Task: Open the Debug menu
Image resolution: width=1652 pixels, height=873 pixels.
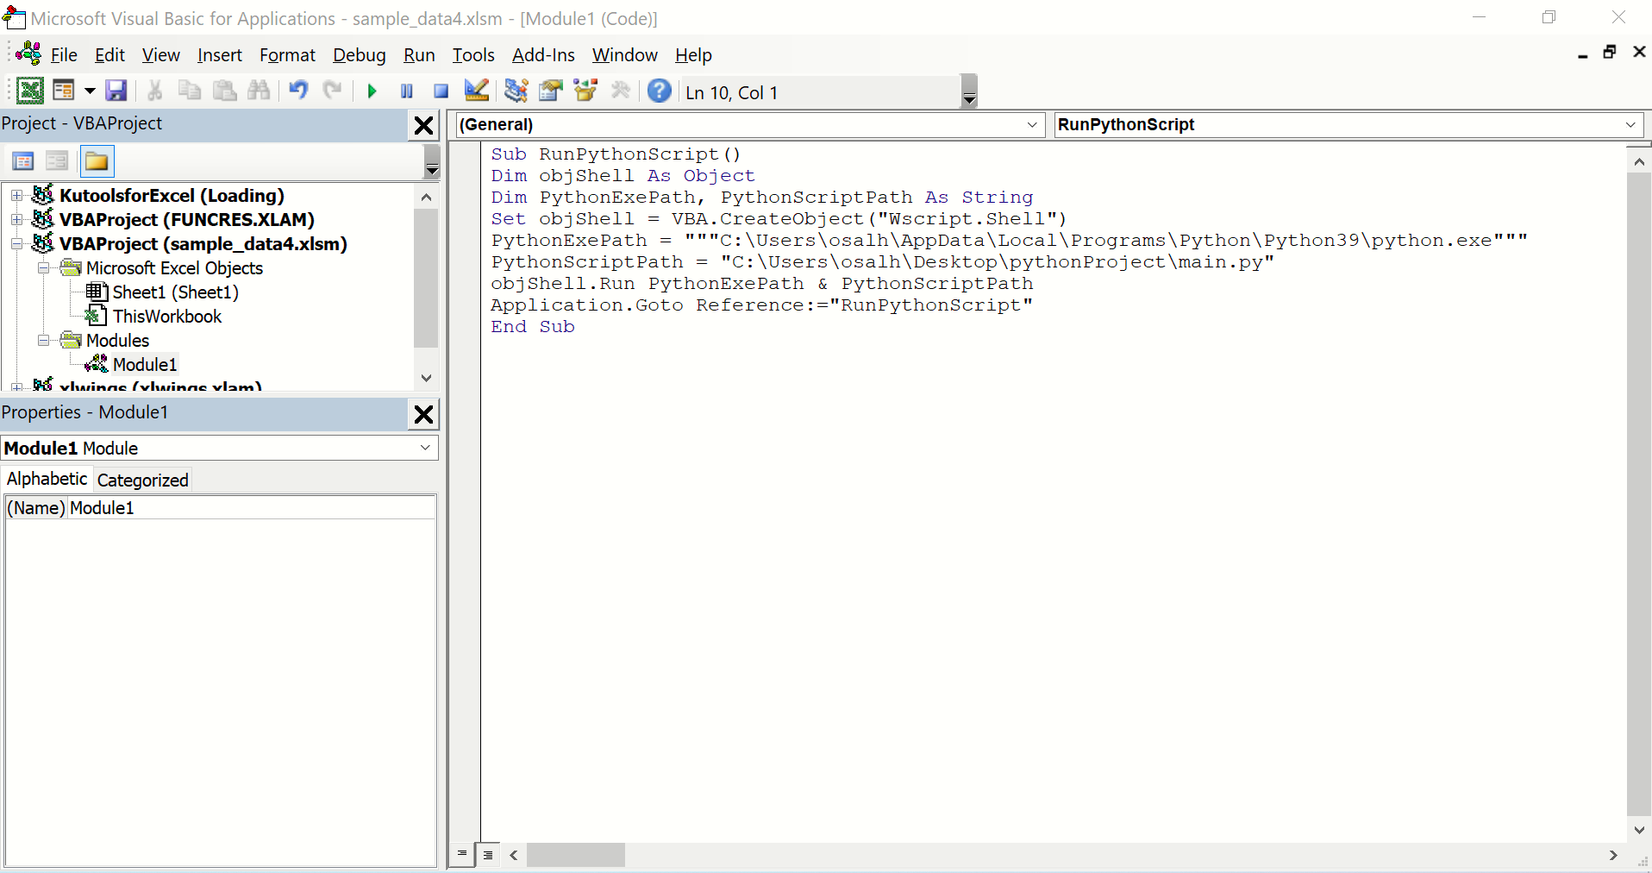Action: pos(359,55)
